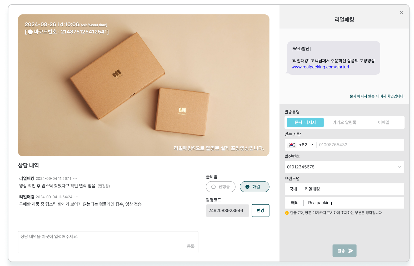Switch to the 문자 메시지 tab
This screenshot has width=414, height=266.
pyautogui.click(x=305, y=123)
